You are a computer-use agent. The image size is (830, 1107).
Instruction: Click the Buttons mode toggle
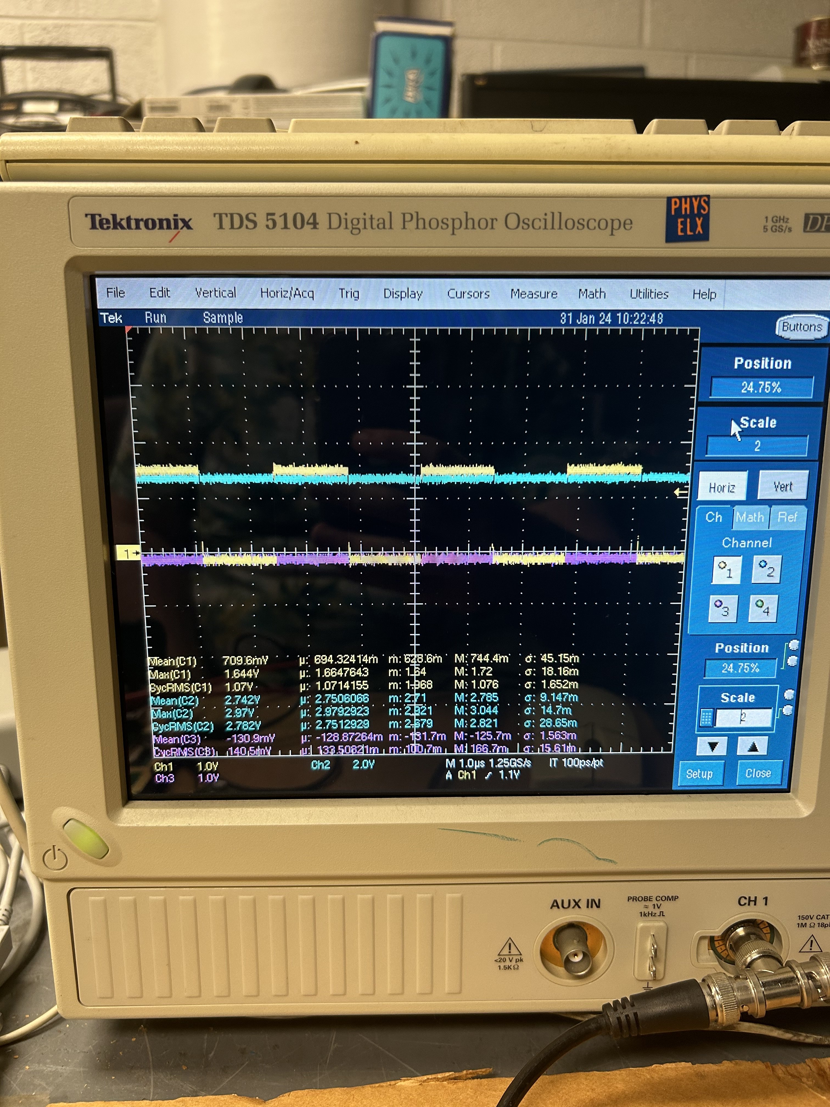801,327
